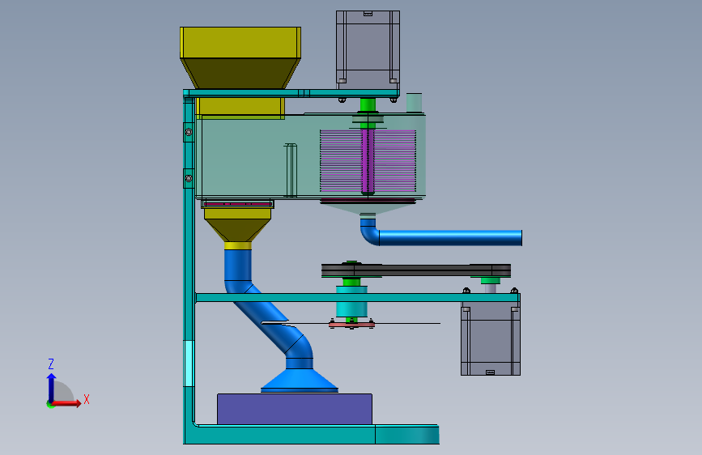Select the yellow lower funnel below housing
This screenshot has height=455, width=702.
pos(238,230)
